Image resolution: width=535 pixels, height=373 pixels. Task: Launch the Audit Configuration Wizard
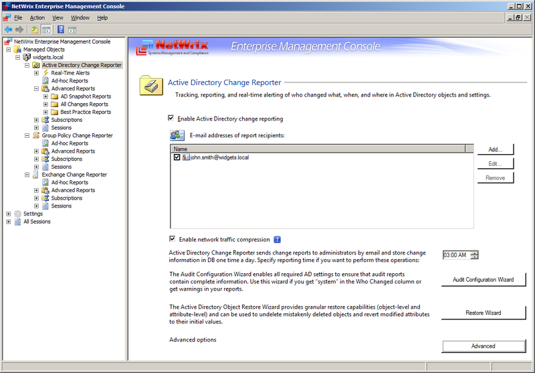click(x=483, y=279)
